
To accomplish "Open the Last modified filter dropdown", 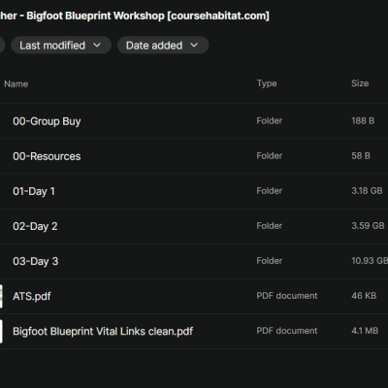I will click(x=61, y=46).
